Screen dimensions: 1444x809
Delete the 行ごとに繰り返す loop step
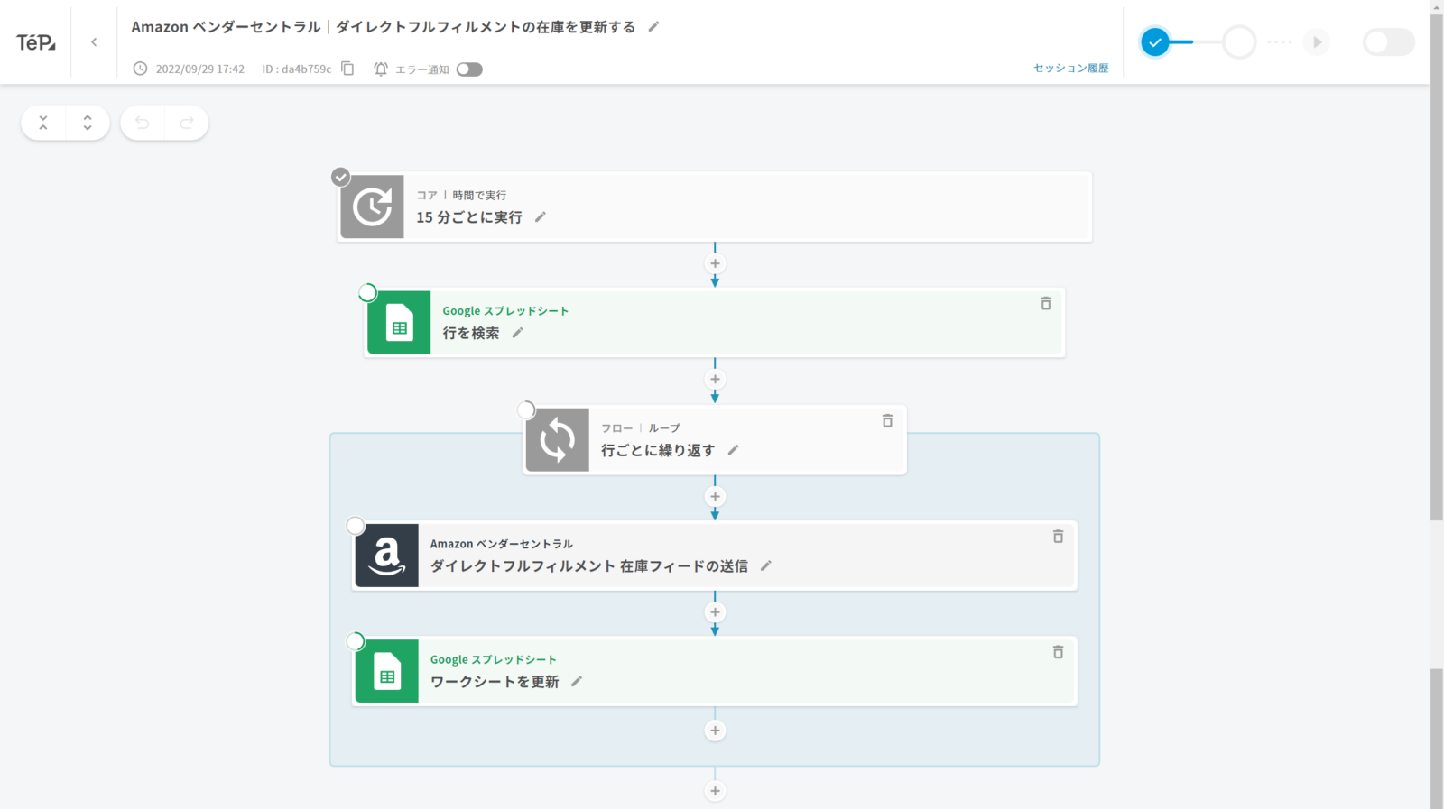coord(887,421)
